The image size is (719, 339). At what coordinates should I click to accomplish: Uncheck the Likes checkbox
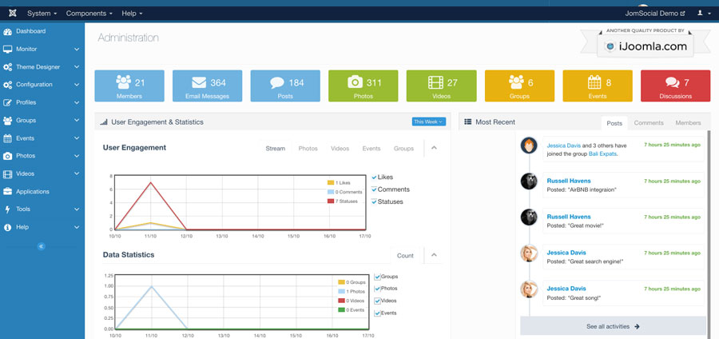(x=374, y=177)
